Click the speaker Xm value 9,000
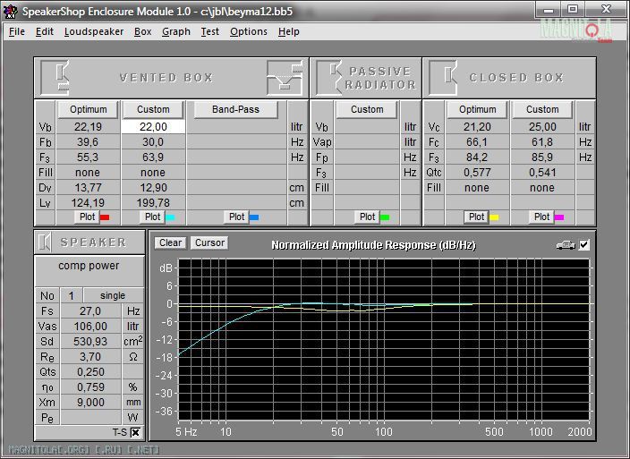This screenshot has width=630, height=459. click(90, 403)
